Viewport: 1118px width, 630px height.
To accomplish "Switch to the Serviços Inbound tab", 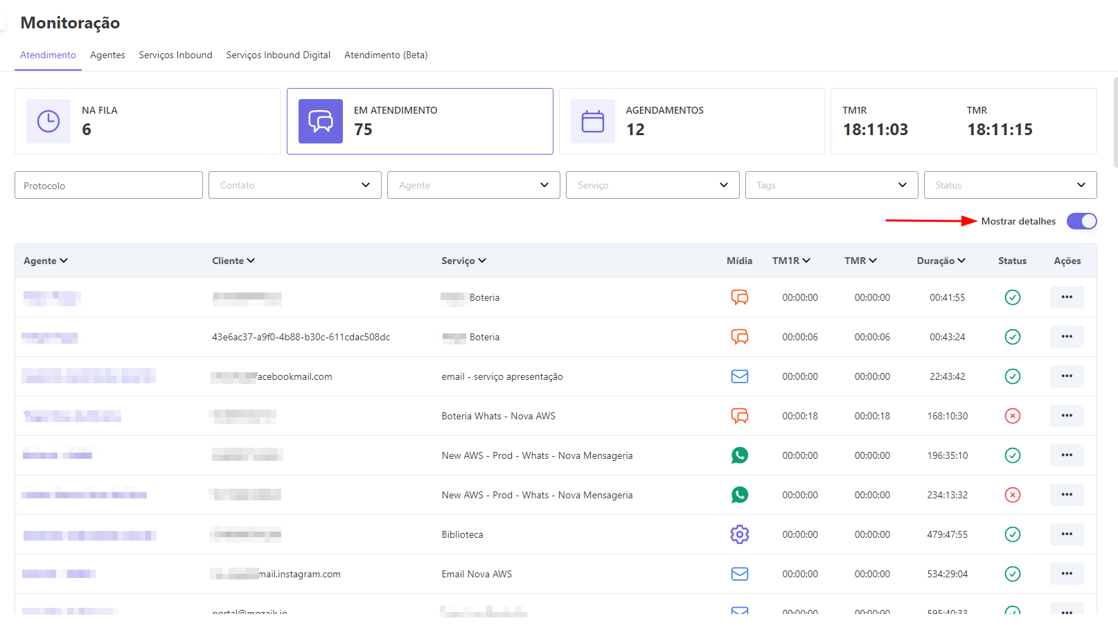I will pyautogui.click(x=175, y=55).
